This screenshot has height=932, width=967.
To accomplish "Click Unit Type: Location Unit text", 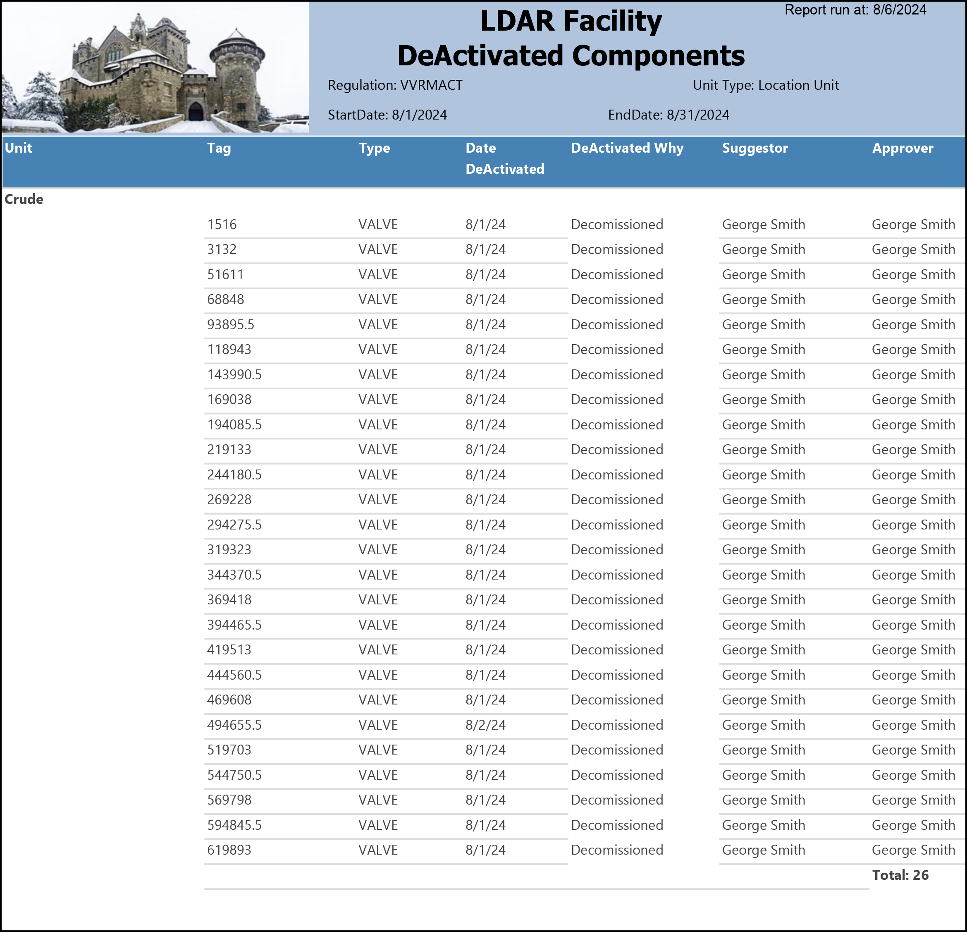I will (x=766, y=85).
